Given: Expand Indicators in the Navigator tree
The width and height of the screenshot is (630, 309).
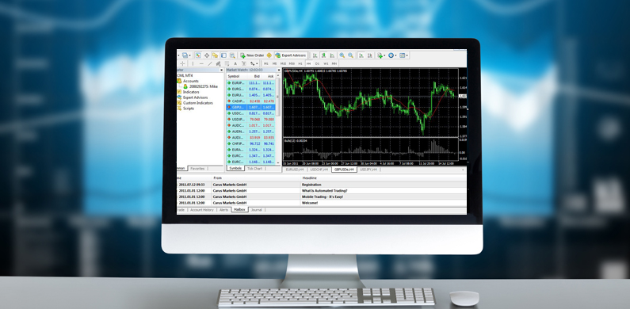Looking at the screenshot, I should 188,92.
